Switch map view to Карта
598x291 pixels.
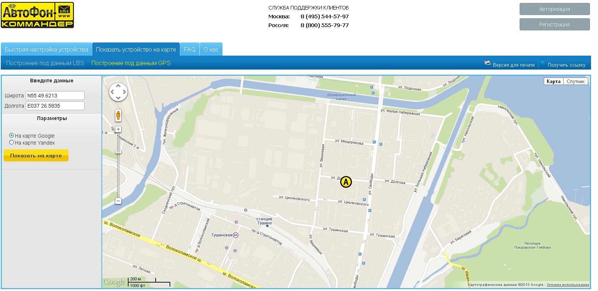[553, 81]
